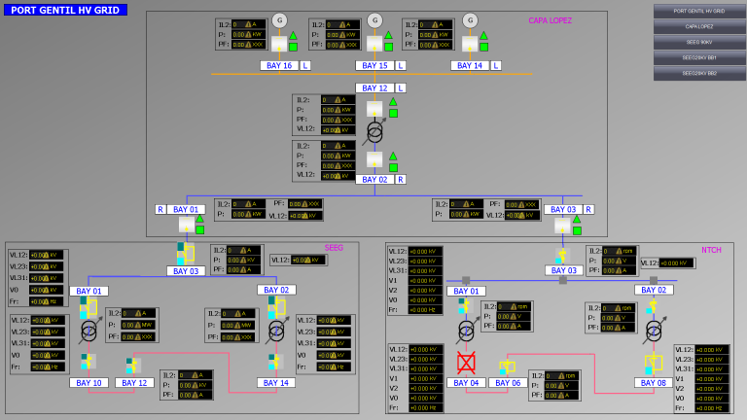Viewport: 747px width, 420px height.
Task: Open the PORT GENTIL HV GRID page
Action: (x=698, y=12)
